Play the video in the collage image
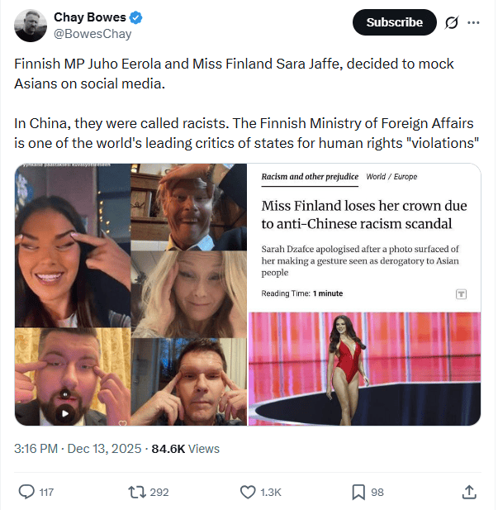Screen dimensions: 498x510 tap(65, 413)
